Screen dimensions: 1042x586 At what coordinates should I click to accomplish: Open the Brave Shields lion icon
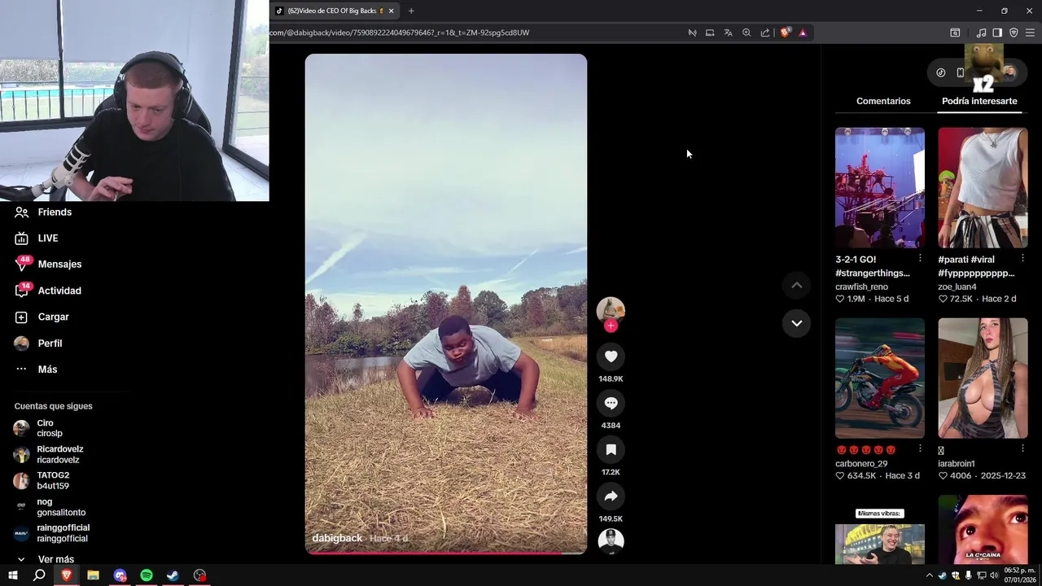pyautogui.click(x=785, y=33)
